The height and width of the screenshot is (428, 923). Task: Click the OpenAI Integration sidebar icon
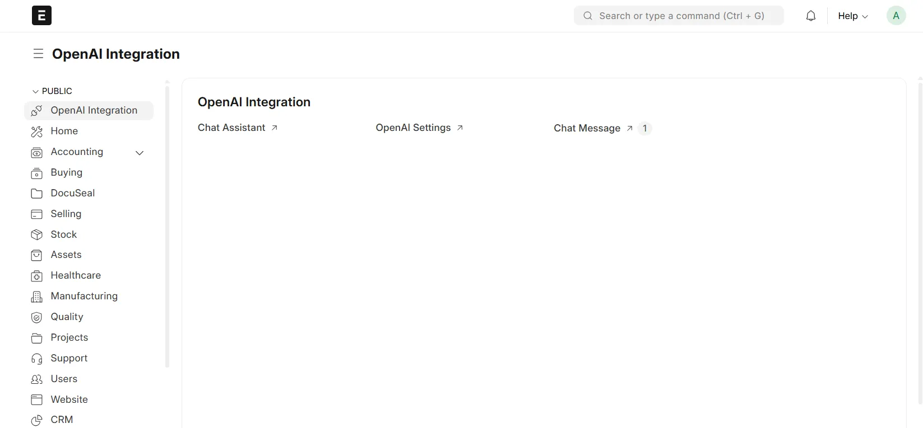pos(36,111)
